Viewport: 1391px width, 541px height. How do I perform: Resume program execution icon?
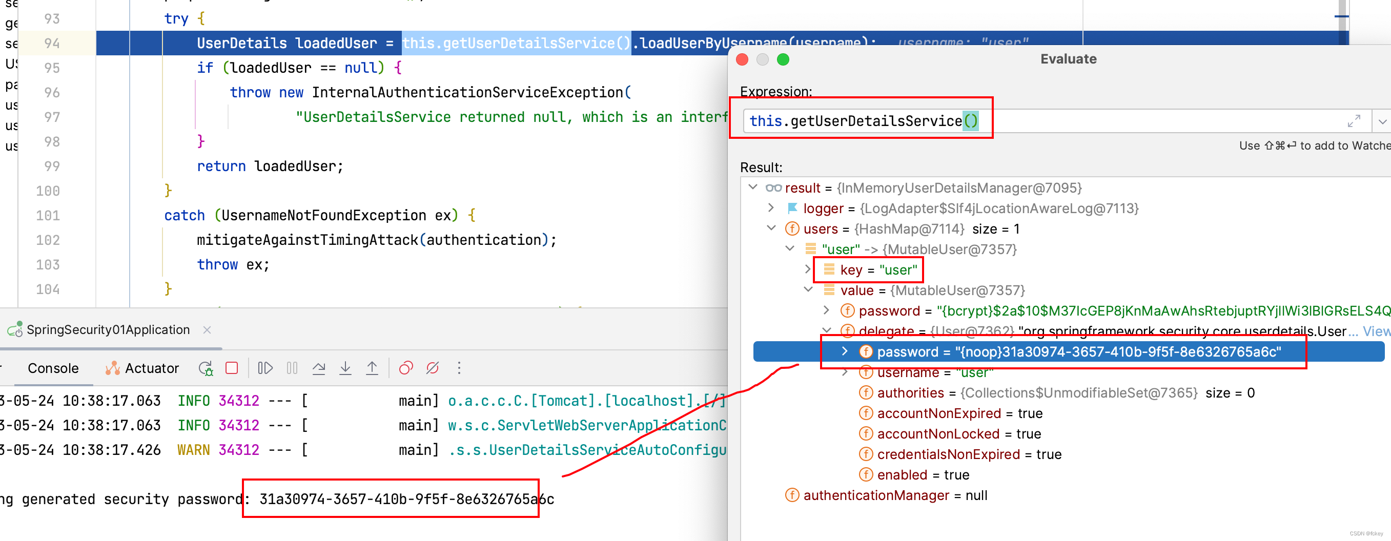click(x=265, y=368)
